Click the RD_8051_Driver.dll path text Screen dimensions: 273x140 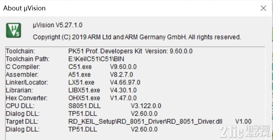point(145,122)
